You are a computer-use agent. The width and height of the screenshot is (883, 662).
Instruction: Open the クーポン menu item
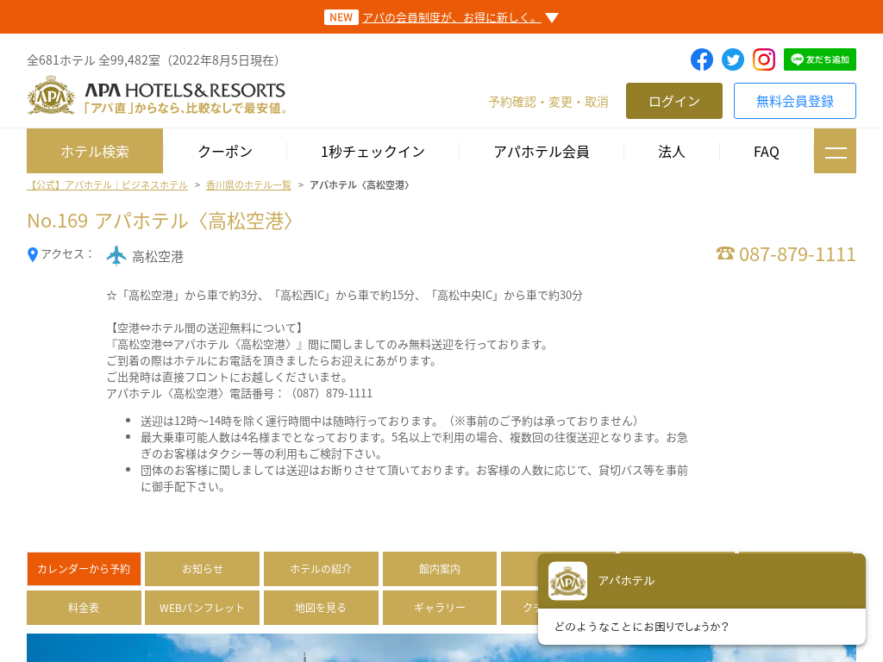click(x=225, y=152)
